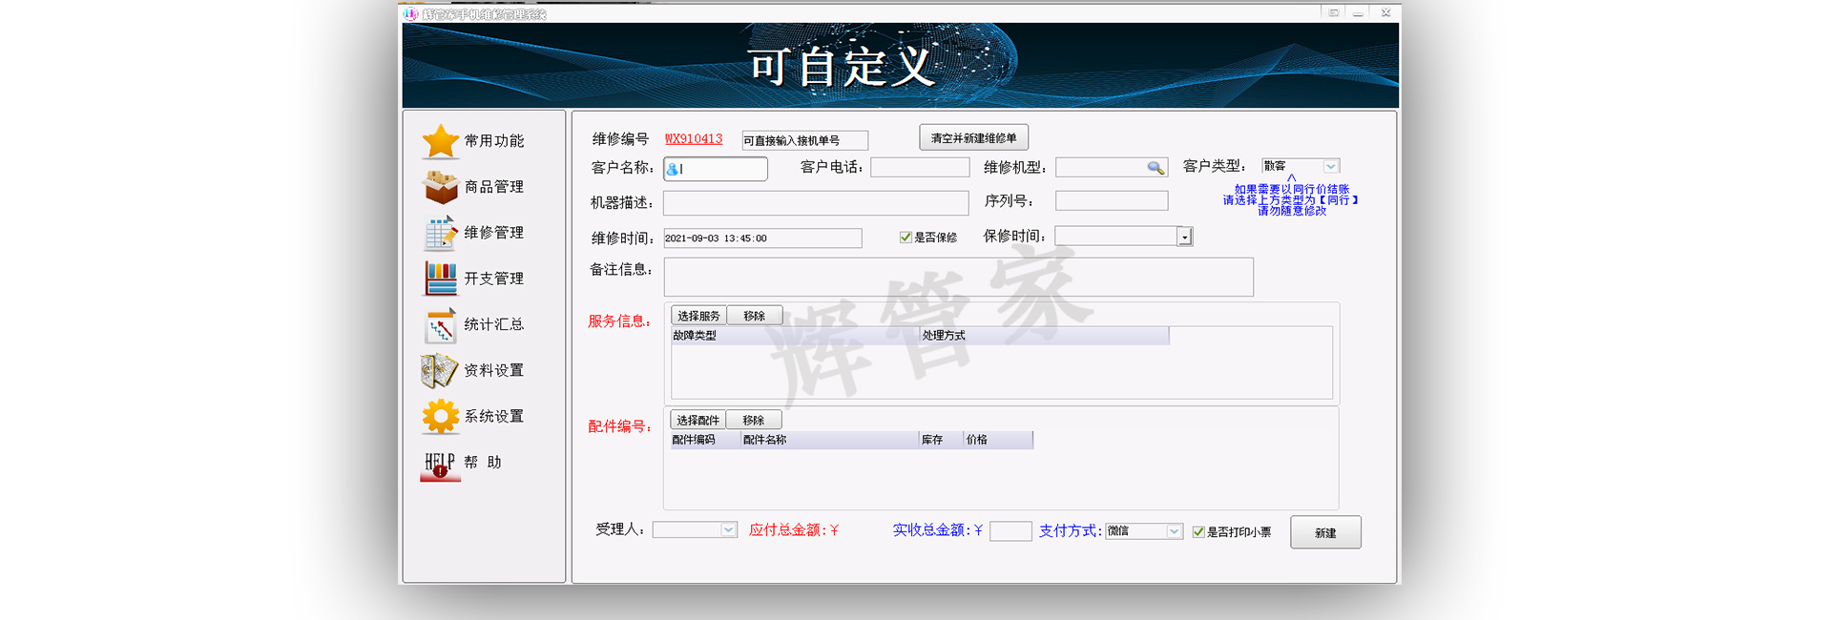This screenshot has height=620, width=1832.
Task: Expand the 支付方式 dropdown
Action: click(1175, 531)
